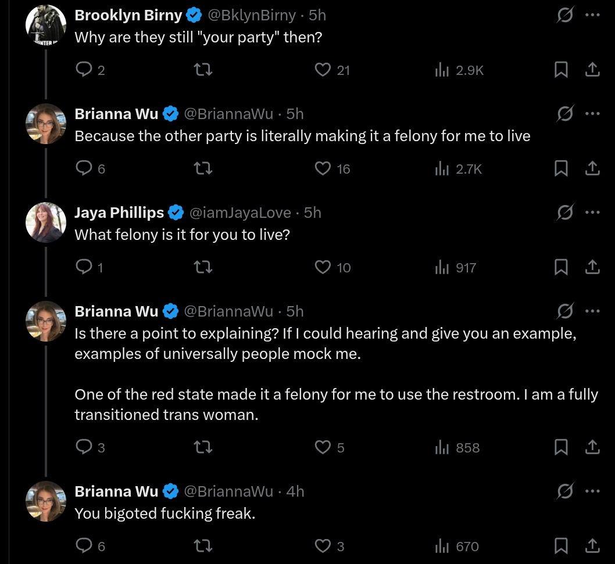Reply to Brooklyn Birny's tweet
This screenshot has width=615, height=564.
pos(85,70)
